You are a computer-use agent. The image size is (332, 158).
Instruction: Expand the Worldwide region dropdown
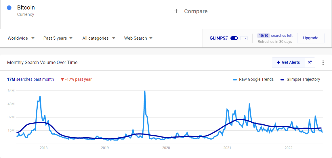(x=21, y=38)
